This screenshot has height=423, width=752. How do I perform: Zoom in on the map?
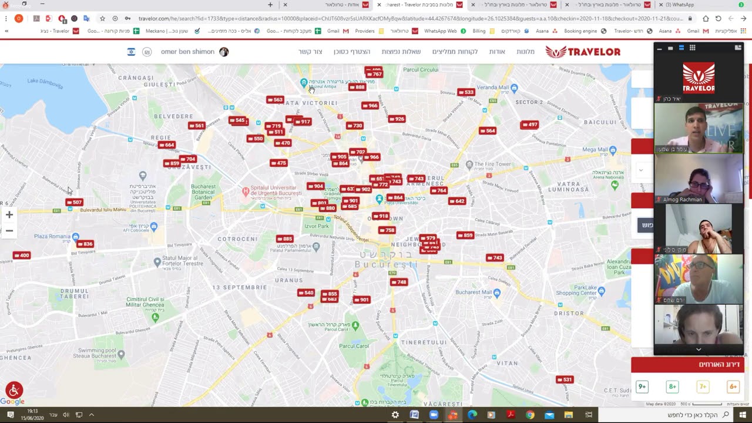pyautogui.click(x=9, y=215)
